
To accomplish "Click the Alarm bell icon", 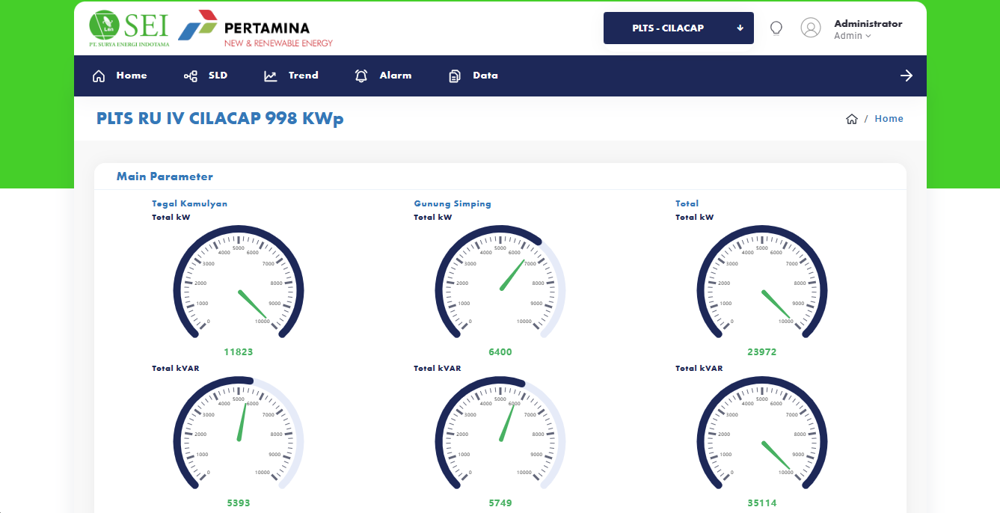I will (x=361, y=76).
